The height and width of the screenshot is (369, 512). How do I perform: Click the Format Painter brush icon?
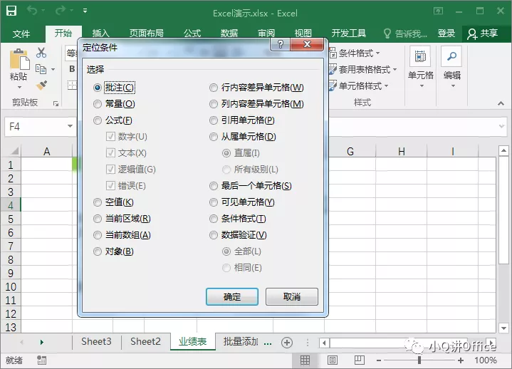(x=41, y=85)
